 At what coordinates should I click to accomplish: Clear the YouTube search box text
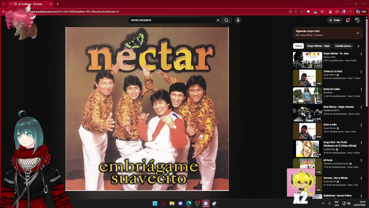(x=218, y=20)
